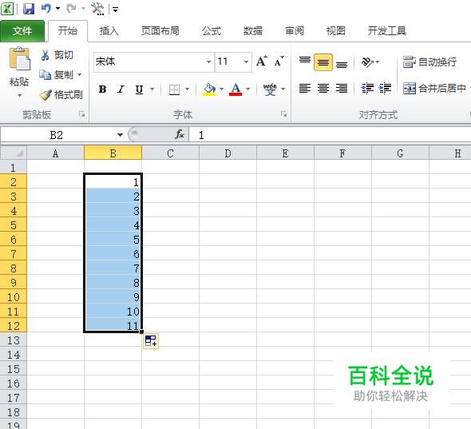Open font color palette dropdown arrow

(x=247, y=89)
